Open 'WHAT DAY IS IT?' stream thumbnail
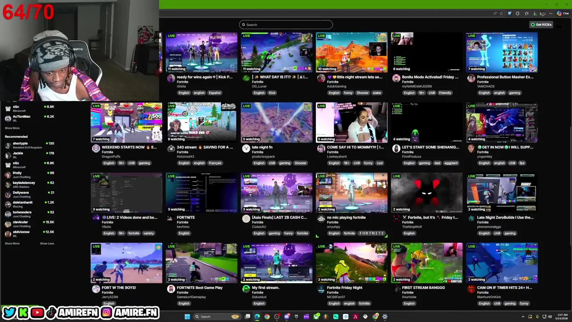 [277, 52]
